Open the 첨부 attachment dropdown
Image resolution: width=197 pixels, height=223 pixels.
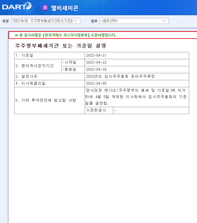coord(134,21)
